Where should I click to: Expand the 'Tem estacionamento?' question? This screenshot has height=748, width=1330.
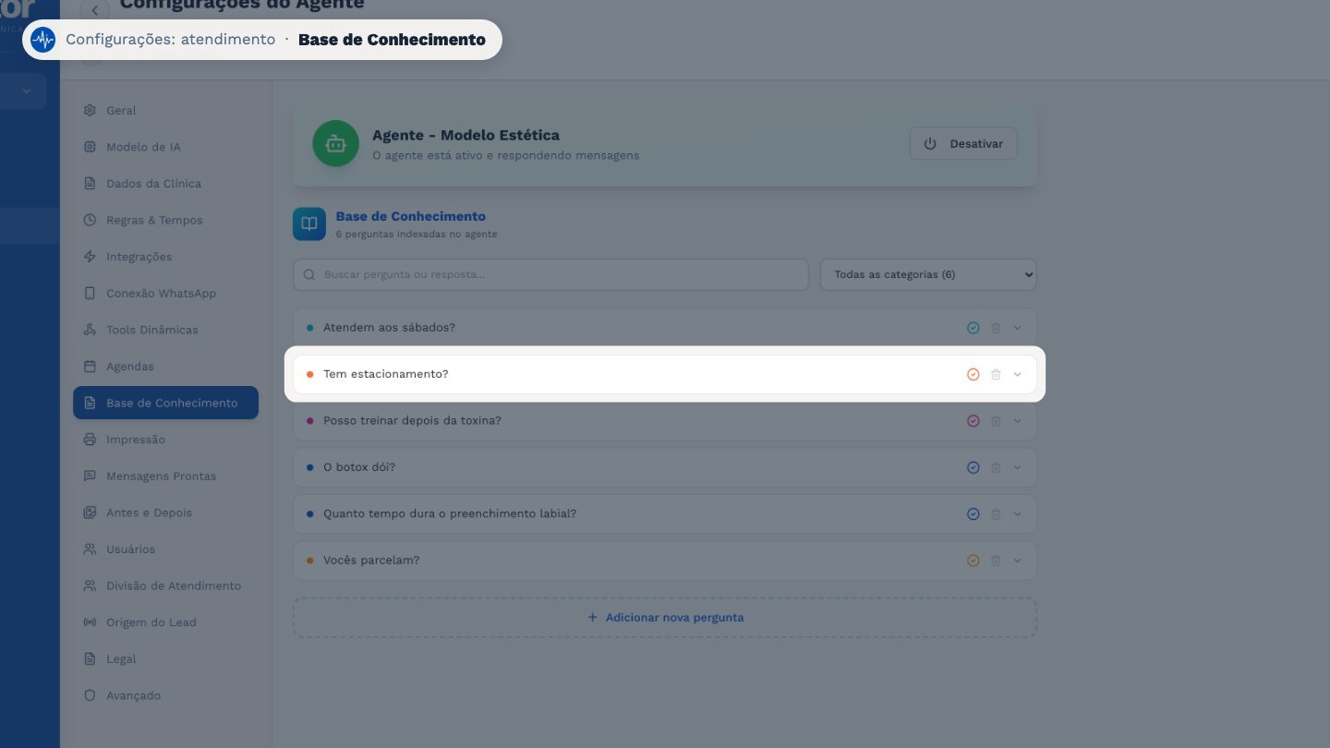[x=1018, y=374]
